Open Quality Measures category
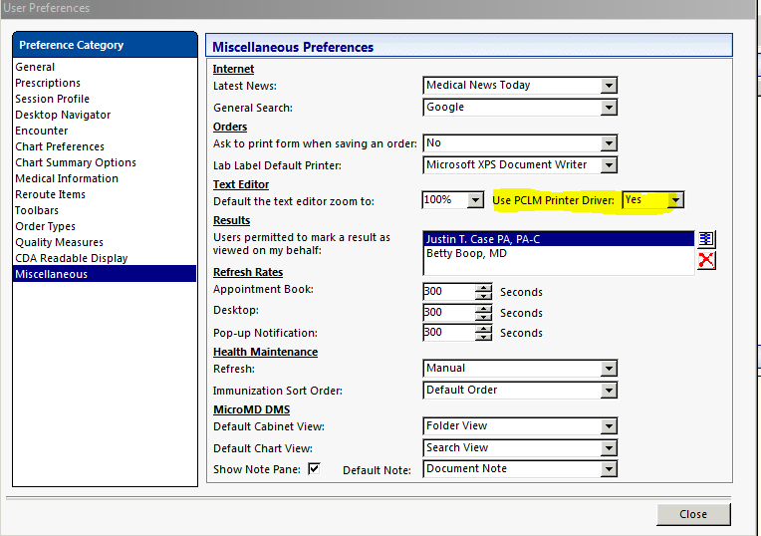The image size is (761, 536). tap(59, 242)
